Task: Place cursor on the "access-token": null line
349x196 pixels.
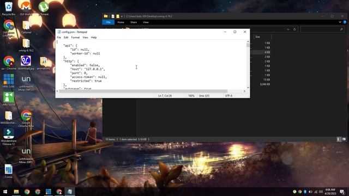Action: pos(88,77)
